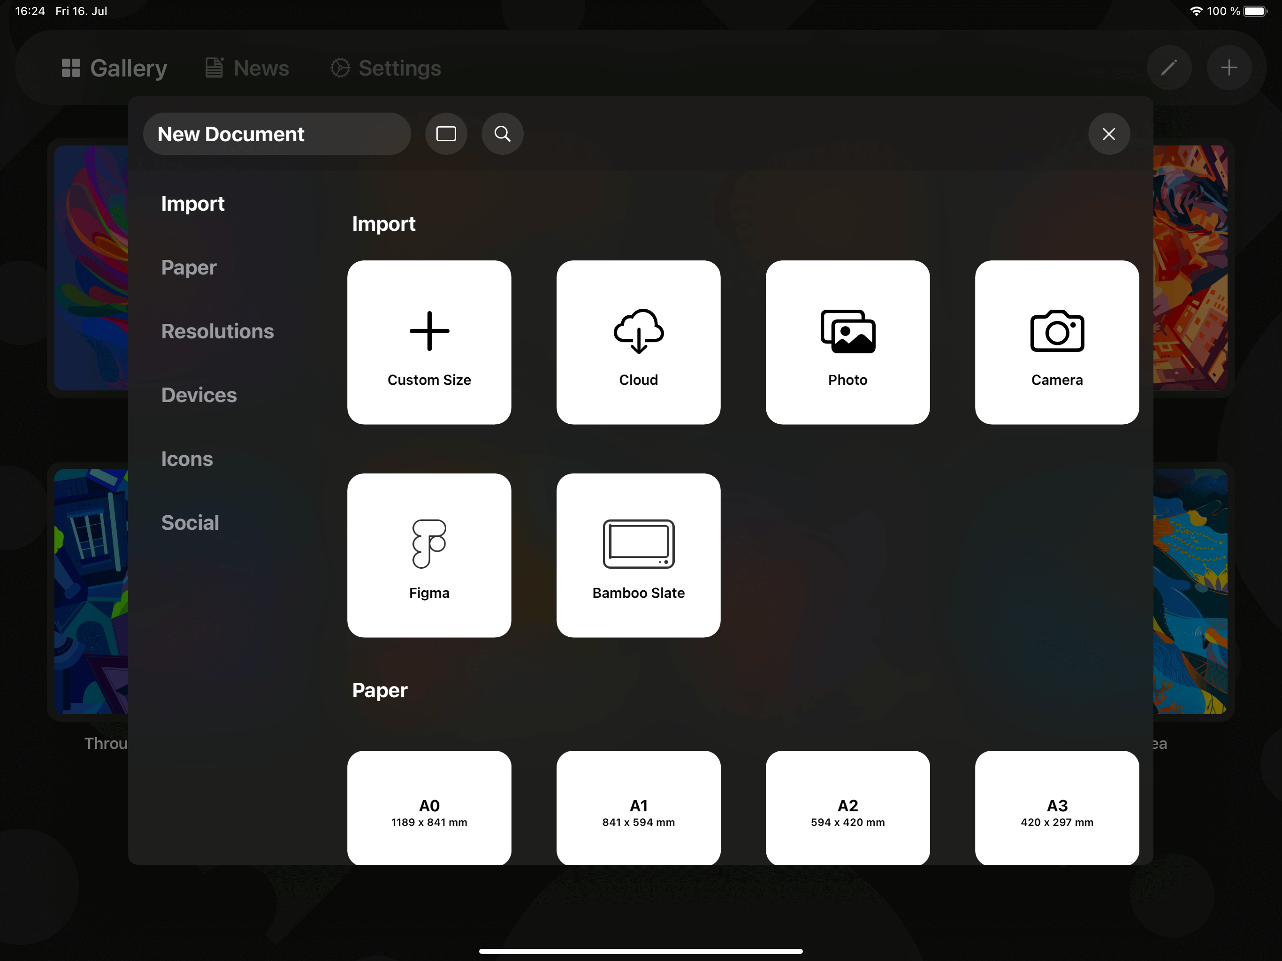The width and height of the screenshot is (1282, 961).
Task: Choose A1 841 x 594 mm paper
Action: point(638,808)
